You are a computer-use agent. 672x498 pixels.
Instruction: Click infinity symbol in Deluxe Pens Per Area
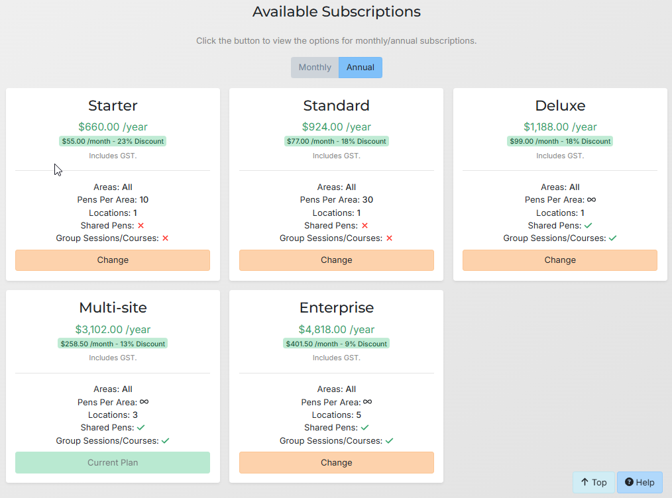click(591, 199)
